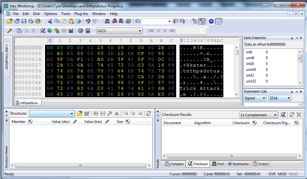Click the Save disk icon in toolbar
Image resolution: width=307 pixels, height=179 pixels.
(x=24, y=21)
